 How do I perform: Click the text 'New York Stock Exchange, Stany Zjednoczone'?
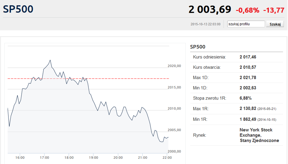(259, 135)
